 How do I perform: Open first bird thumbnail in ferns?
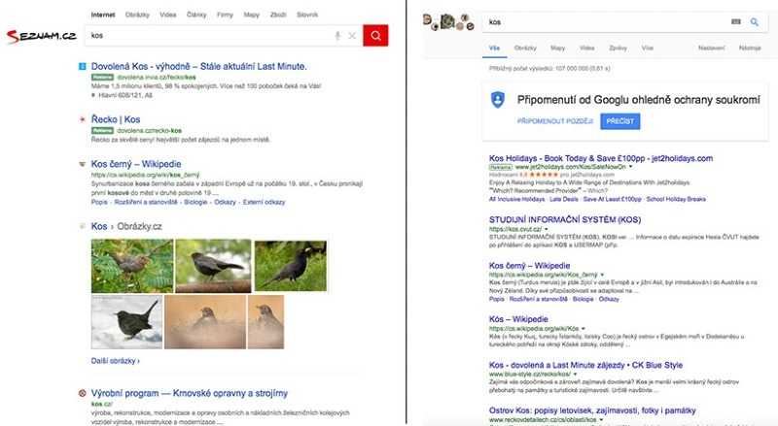tap(132, 266)
